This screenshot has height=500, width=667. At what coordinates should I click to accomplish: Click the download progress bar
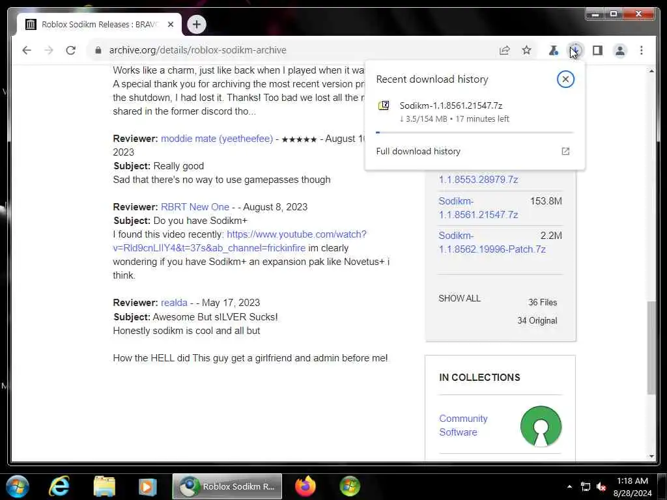pyautogui.click(x=474, y=133)
